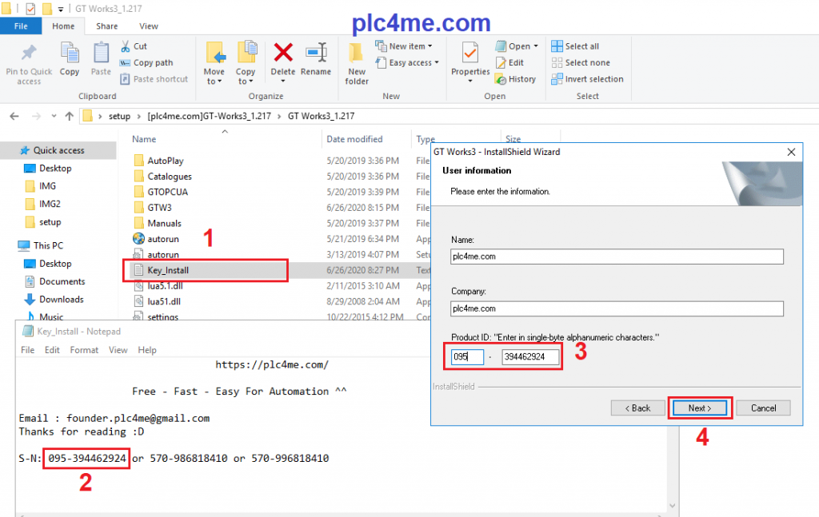Click the setup breadcrumb in address bar
The width and height of the screenshot is (819, 517).
(119, 116)
